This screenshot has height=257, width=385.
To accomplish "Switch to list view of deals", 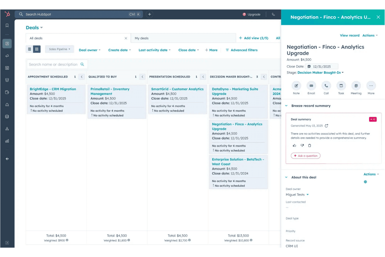I will point(29,49).
